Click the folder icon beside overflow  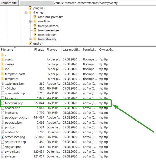[x=35, y=21]
